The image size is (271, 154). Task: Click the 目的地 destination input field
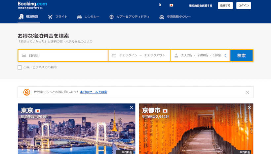(63, 55)
